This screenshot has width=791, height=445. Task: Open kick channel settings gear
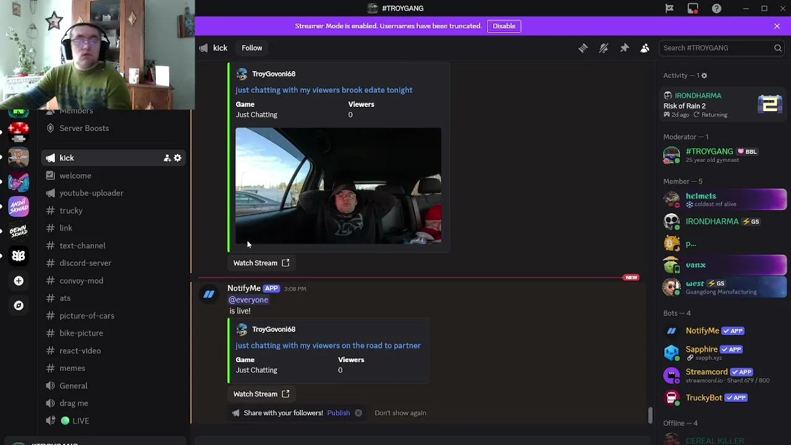(x=177, y=158)
